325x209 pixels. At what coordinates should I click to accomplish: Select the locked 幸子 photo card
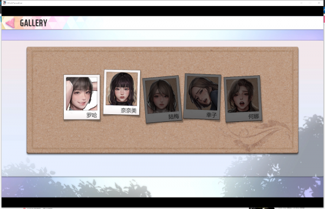point(202,96)
